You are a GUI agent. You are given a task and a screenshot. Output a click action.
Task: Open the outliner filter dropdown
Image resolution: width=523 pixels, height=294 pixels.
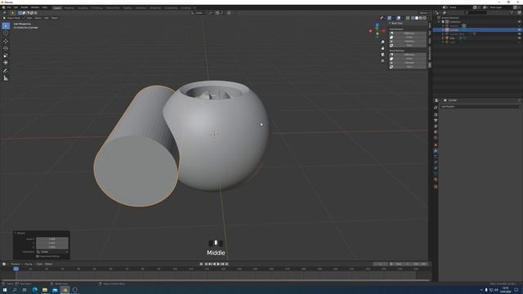(512, 13)
